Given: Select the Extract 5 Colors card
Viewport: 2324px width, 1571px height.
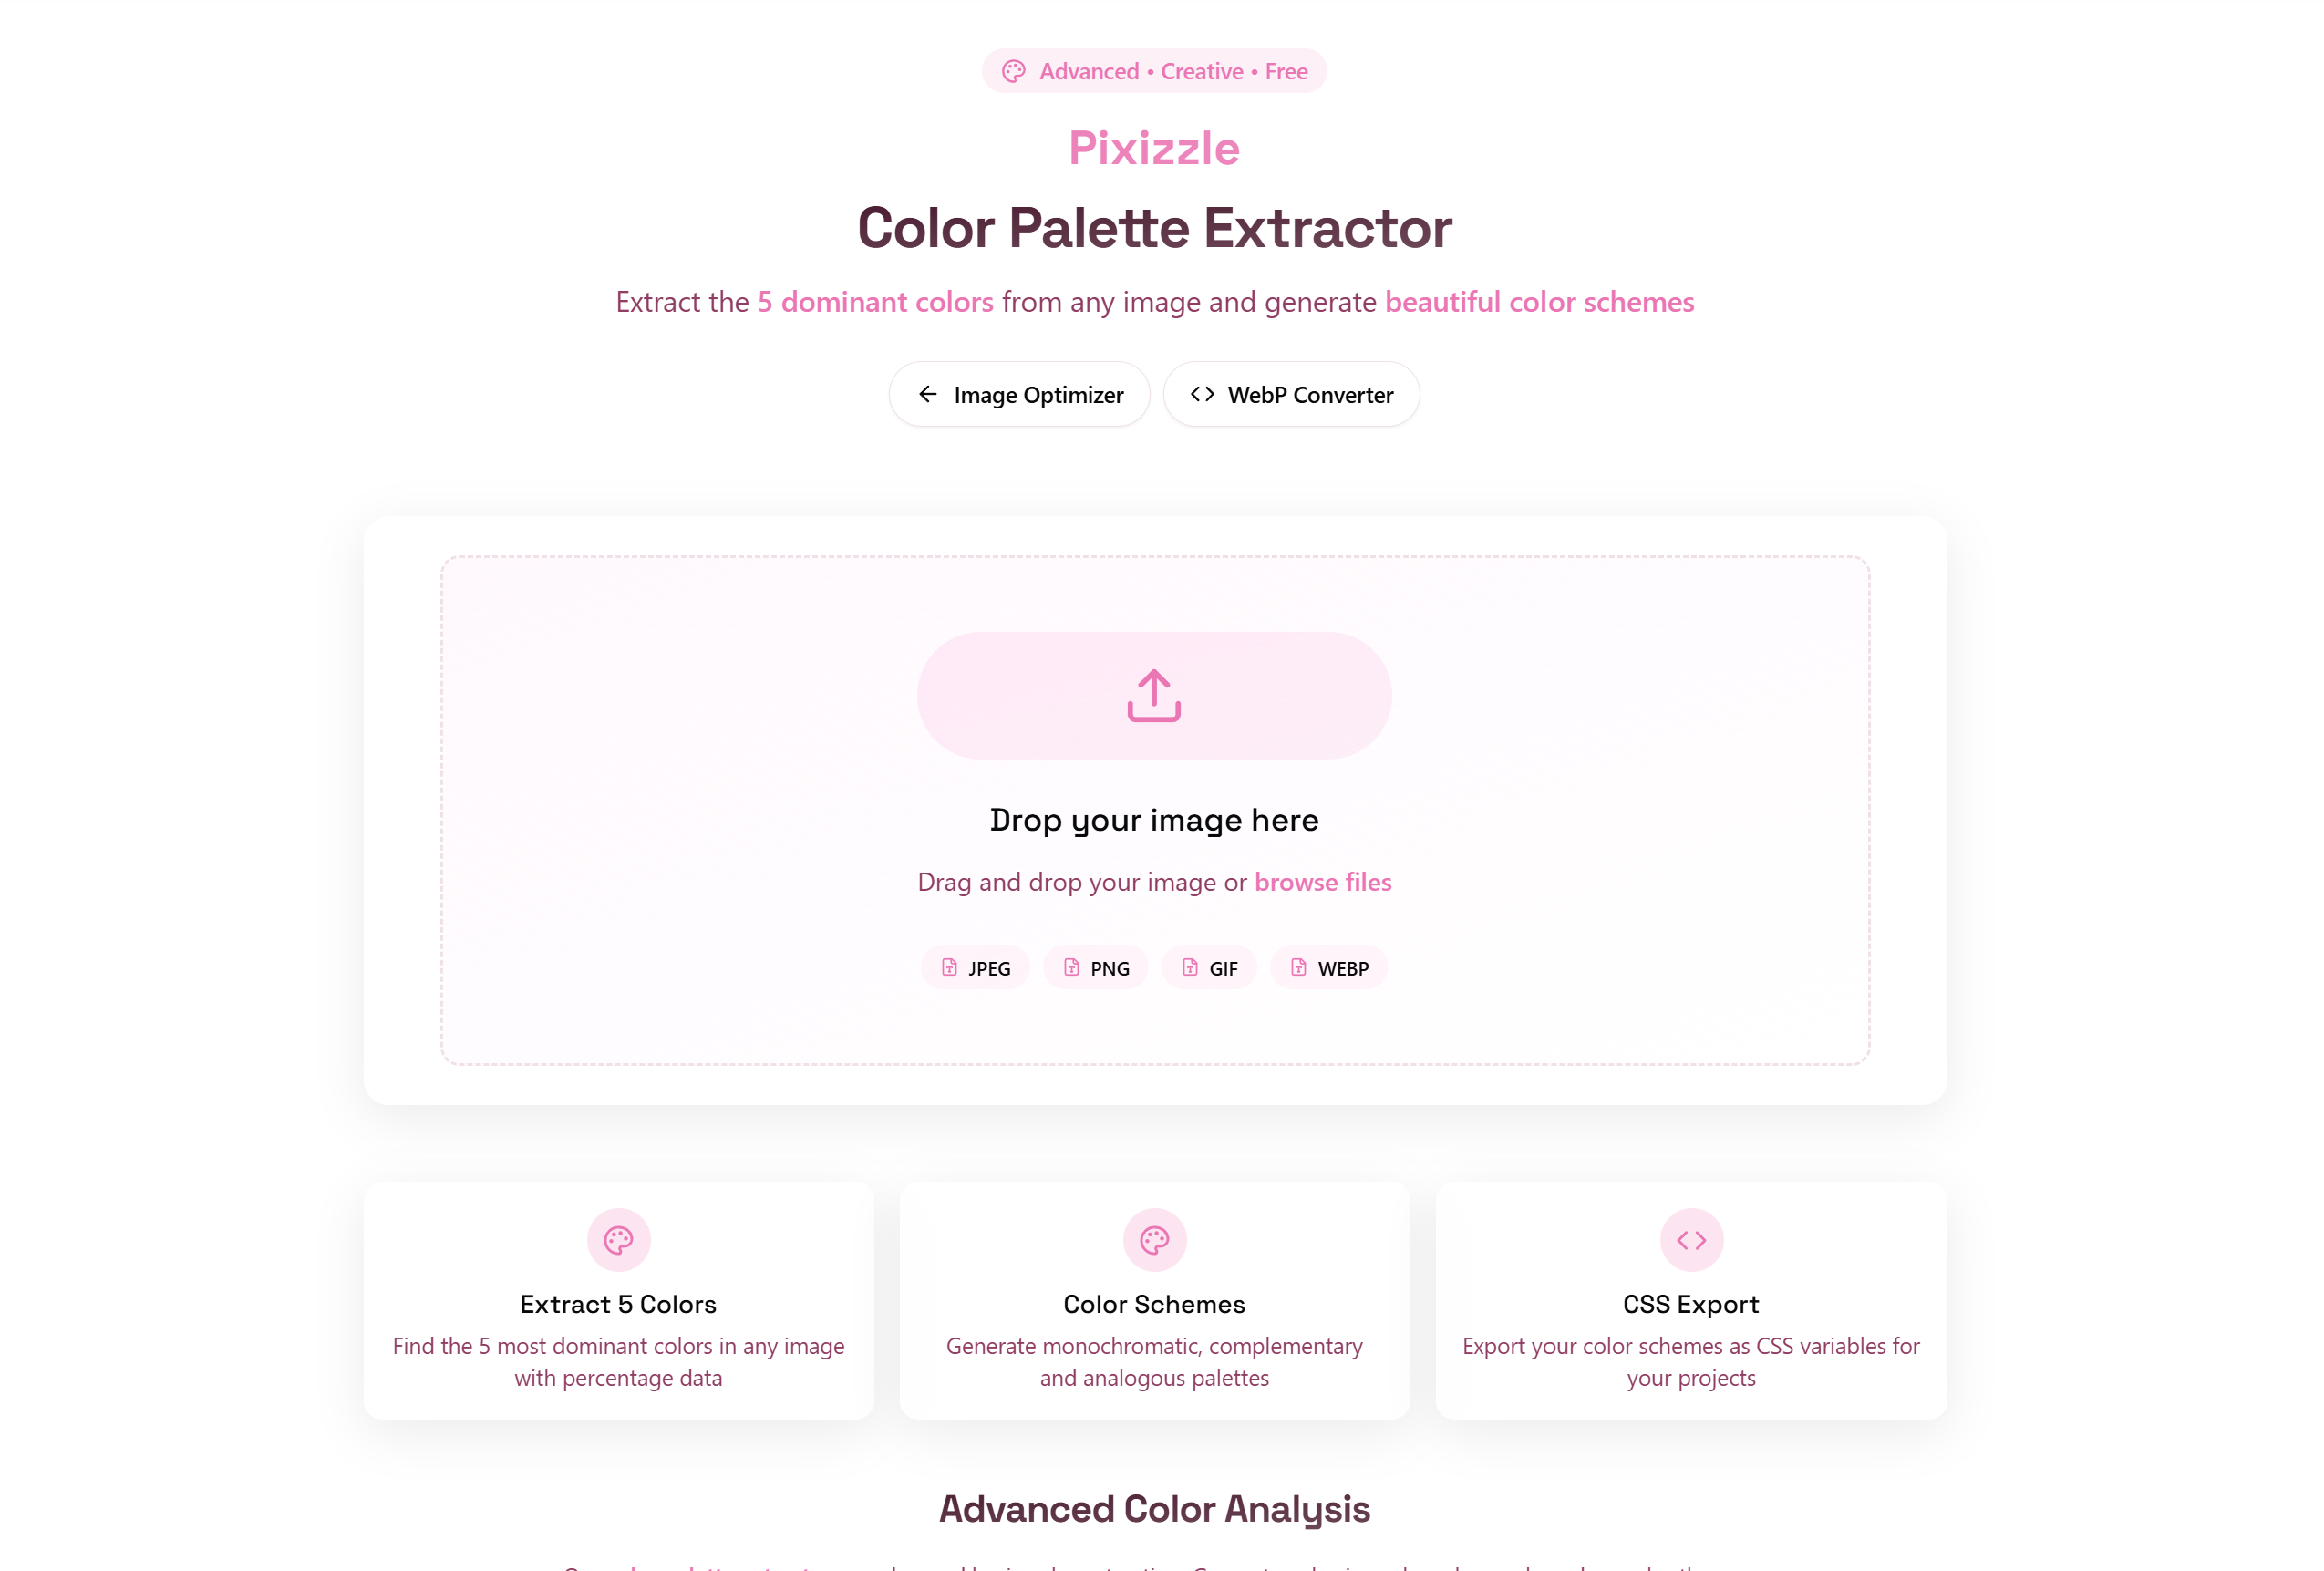Looking at the screenshot, I should 618,1301.
